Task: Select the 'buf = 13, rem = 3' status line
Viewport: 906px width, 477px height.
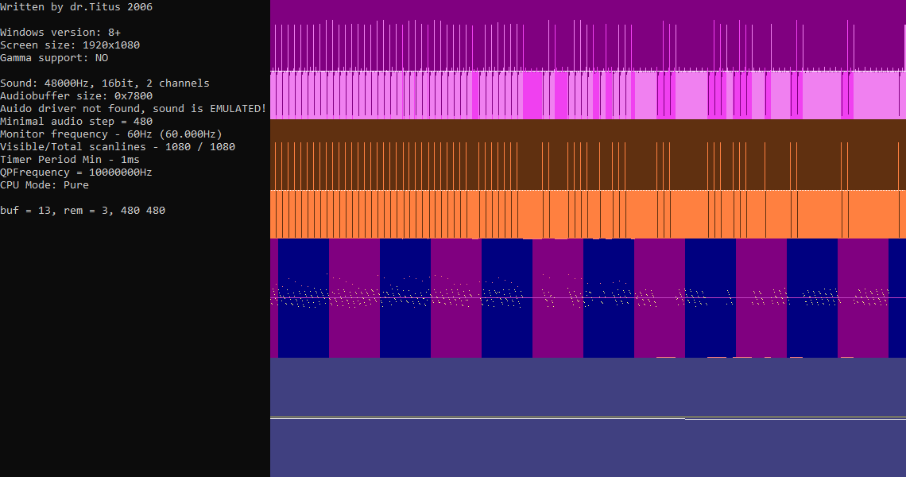Action: 83,211
